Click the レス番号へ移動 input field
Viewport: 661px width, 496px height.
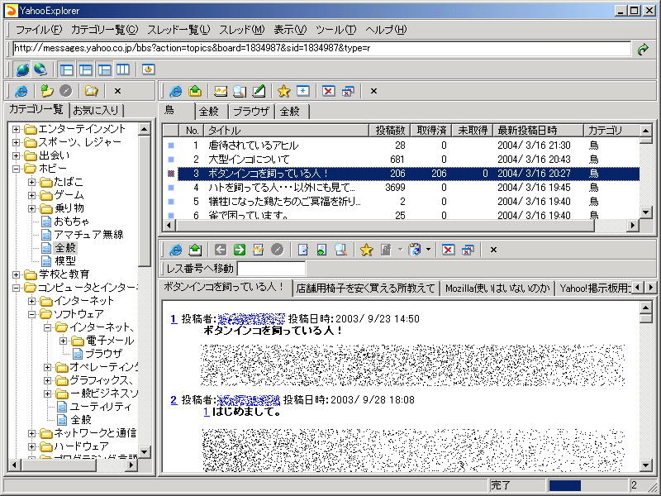pos(272,269)
